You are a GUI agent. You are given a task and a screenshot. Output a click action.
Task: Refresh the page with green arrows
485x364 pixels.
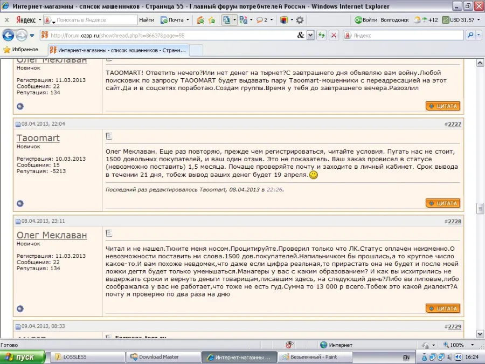tap(322, 35)
